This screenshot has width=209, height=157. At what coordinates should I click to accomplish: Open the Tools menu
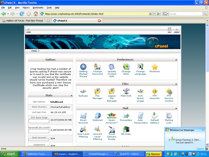49,8
